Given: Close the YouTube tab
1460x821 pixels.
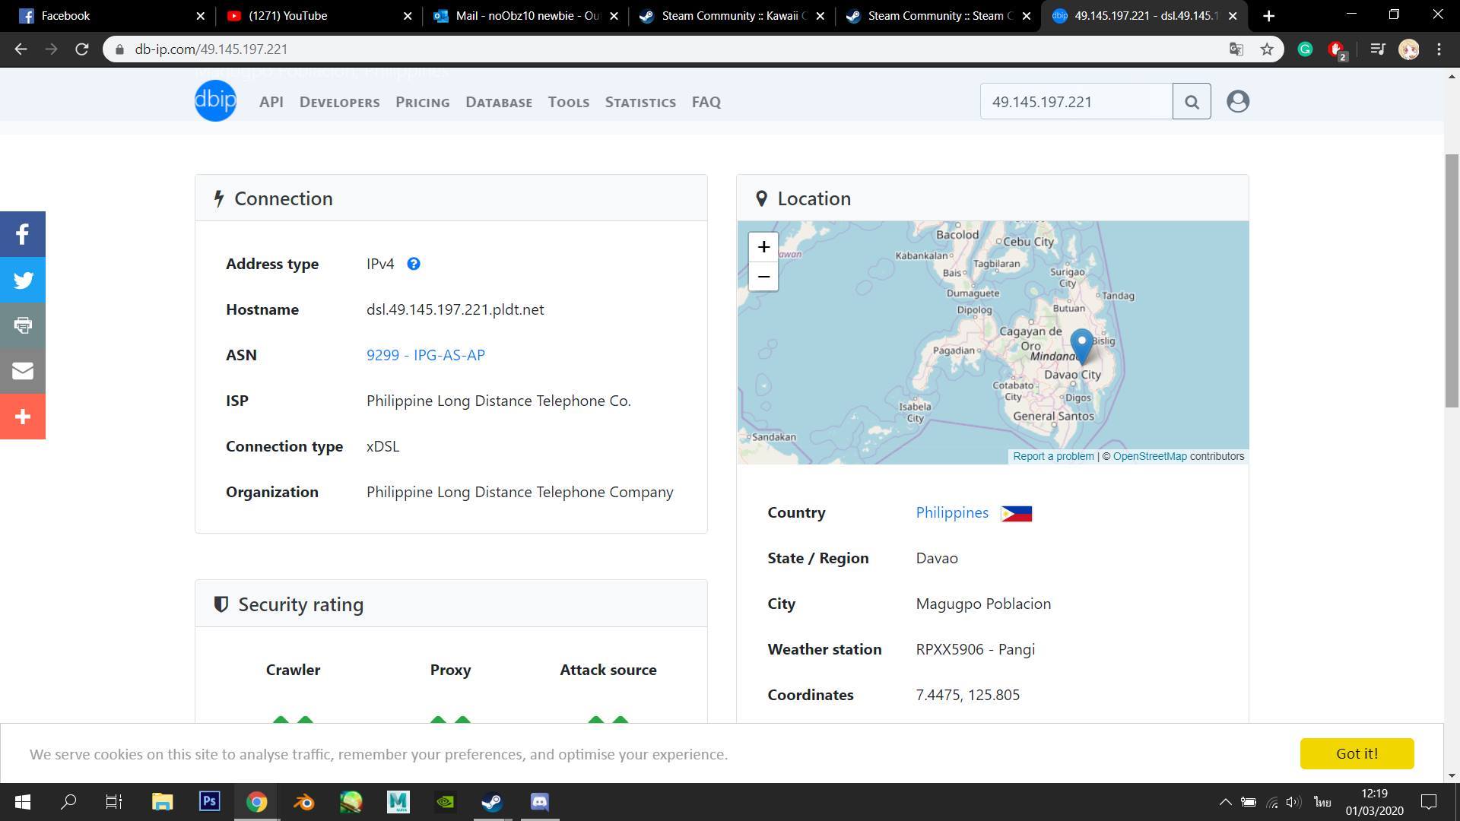Looking at the screenshot, I should [x=408, y=15].
